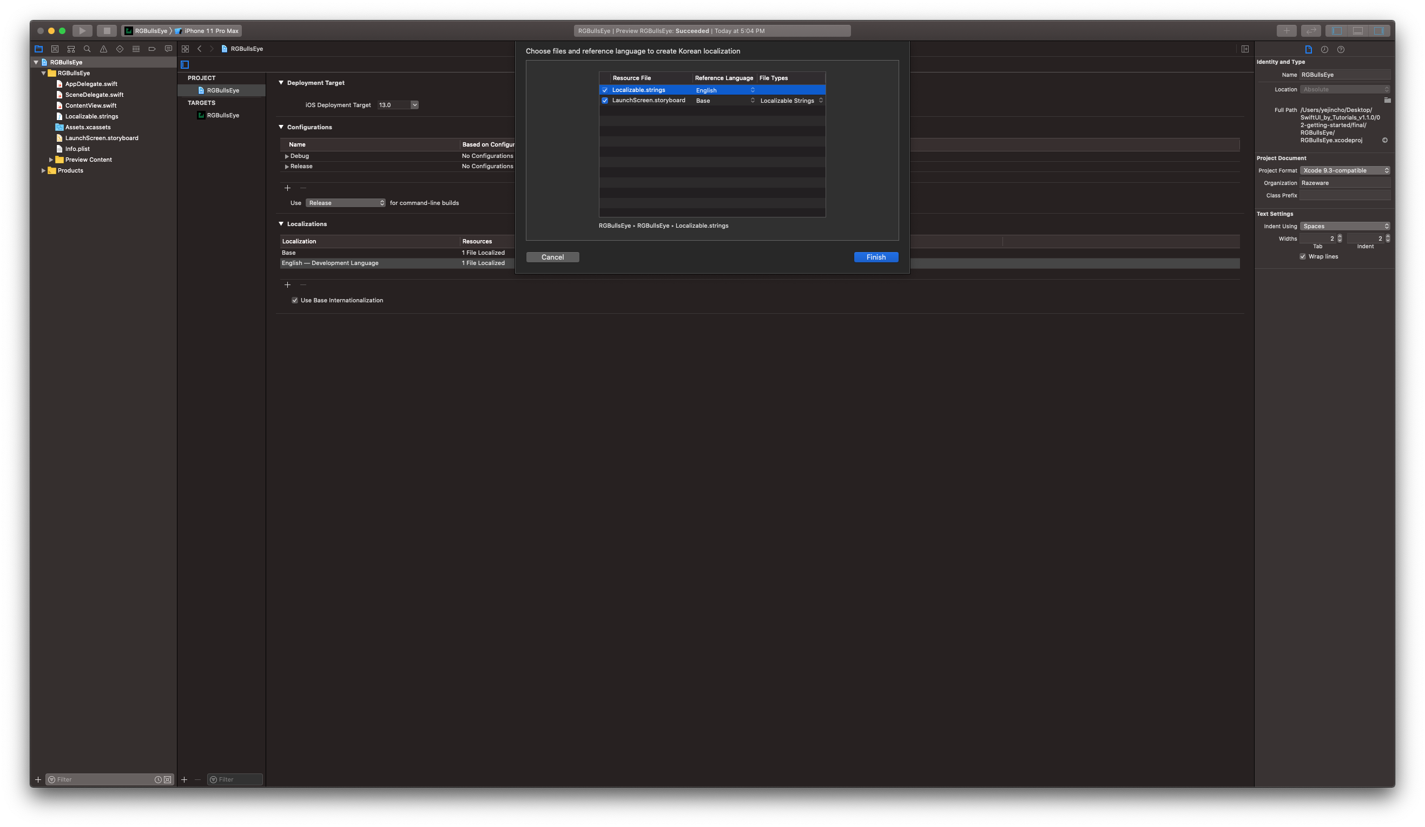Image resolution: width=1425 pixels, height=827 pixels.
Task: Select RGBullsEye under TARGETS
Action: click(x=223, y=115)
